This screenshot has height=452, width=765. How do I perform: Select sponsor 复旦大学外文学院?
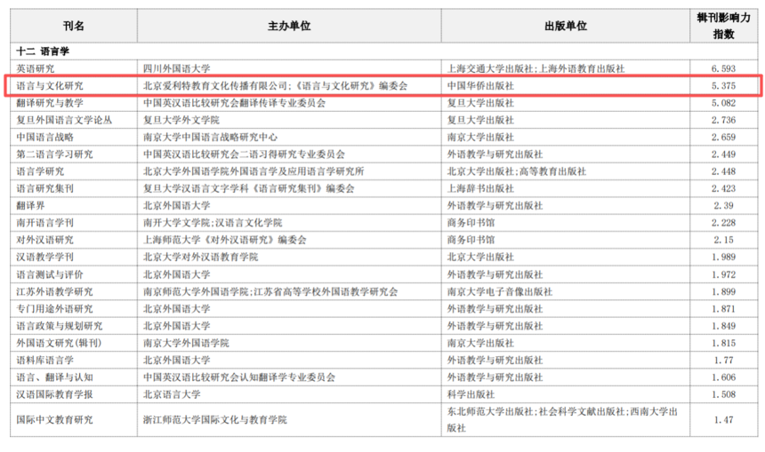tap(181, 120)
